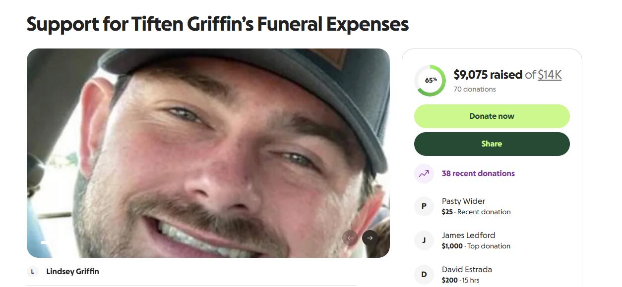Image resolution: width=622 pixels, height=287 pixels.
Task: Click the David Estrada donor name
Action: (467, 270)
